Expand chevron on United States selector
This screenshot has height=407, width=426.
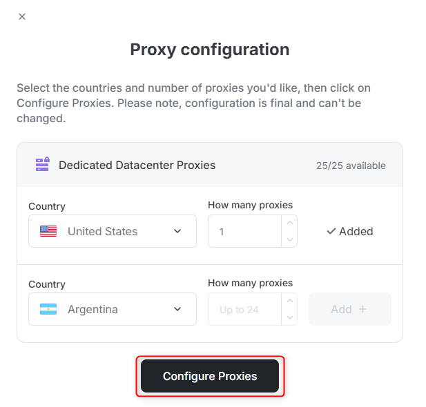coord(177,232)
